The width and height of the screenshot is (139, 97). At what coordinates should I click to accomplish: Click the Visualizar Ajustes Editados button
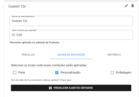71,88
